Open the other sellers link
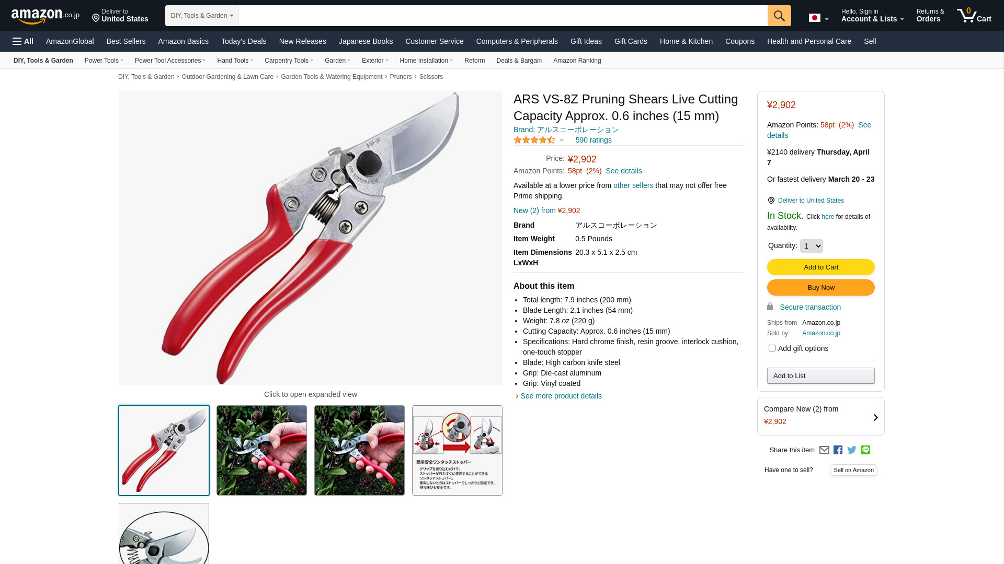Image resolution: width=1004 pixels, height=564 pixels. pyautogui.click(x=633, y=185)
